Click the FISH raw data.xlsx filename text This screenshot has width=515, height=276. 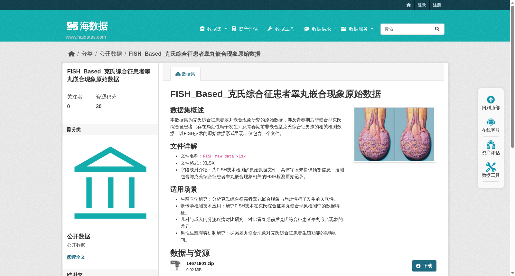(x=224, y=156)
